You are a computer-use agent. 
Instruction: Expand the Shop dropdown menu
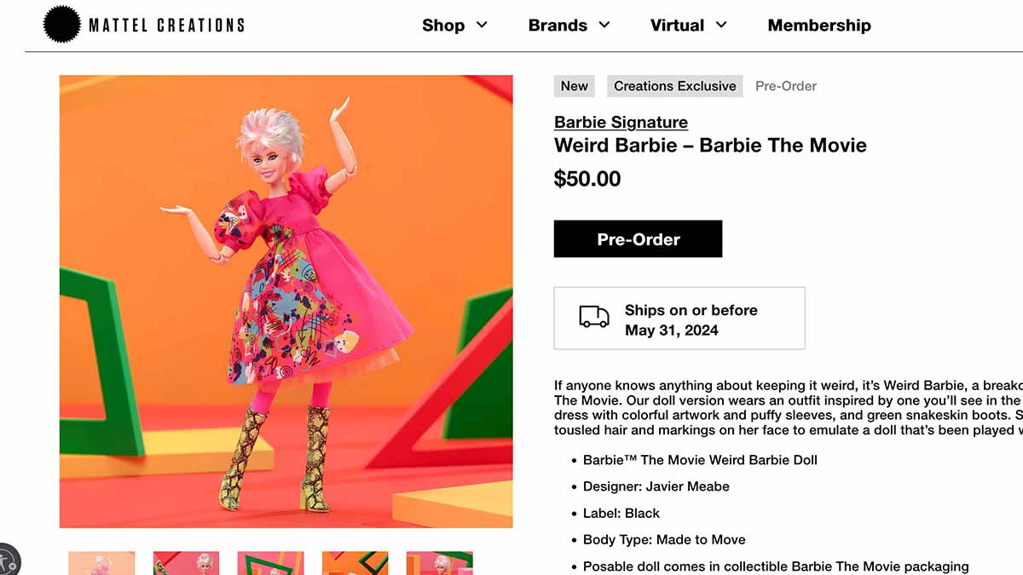(454, 26)
